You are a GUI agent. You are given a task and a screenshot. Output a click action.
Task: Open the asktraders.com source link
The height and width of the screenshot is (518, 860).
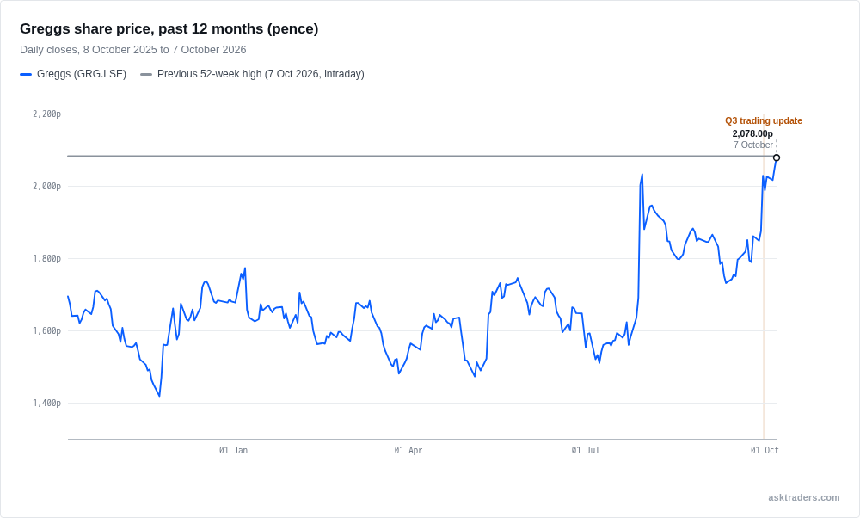(803, 497)
